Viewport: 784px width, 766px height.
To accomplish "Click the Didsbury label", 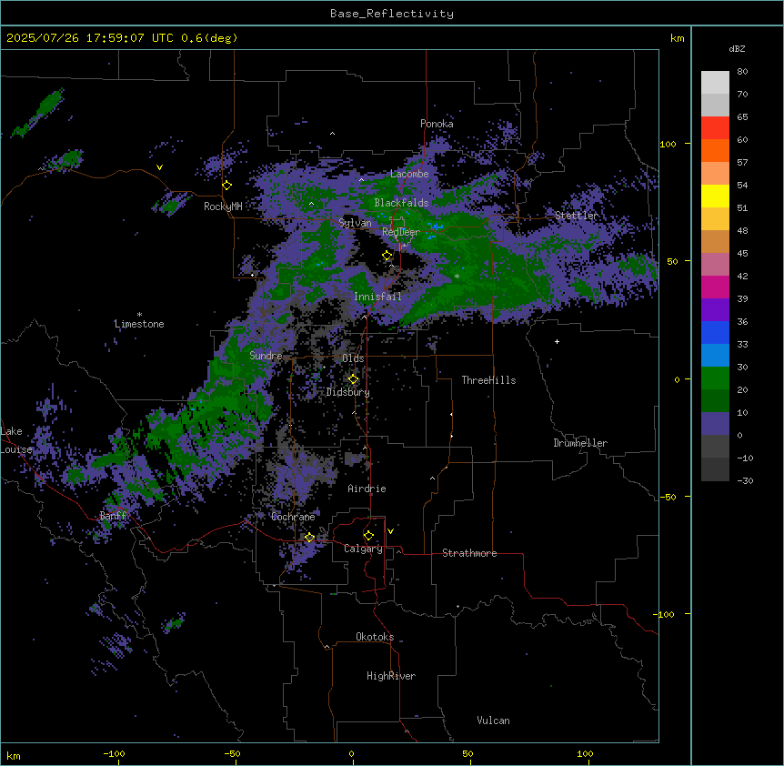I will pyautogui.click(x=348, y=392).
